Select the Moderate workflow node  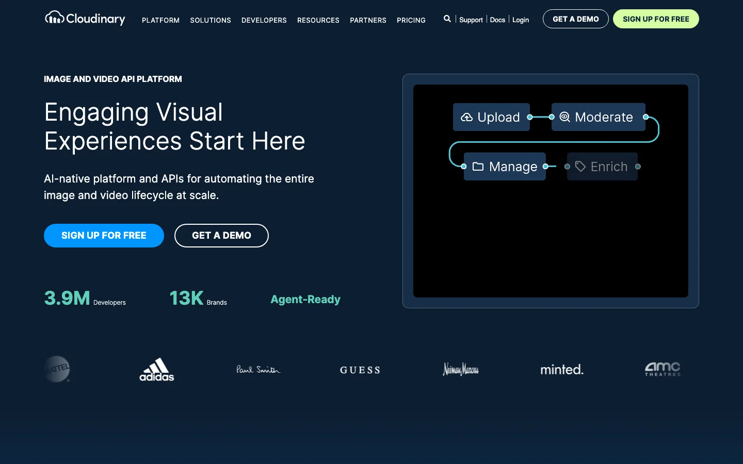coord(599,117)
